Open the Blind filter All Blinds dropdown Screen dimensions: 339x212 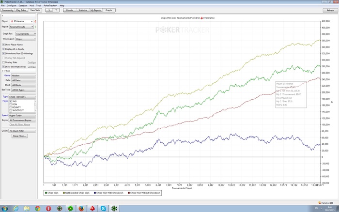click(x=23, y=85)
